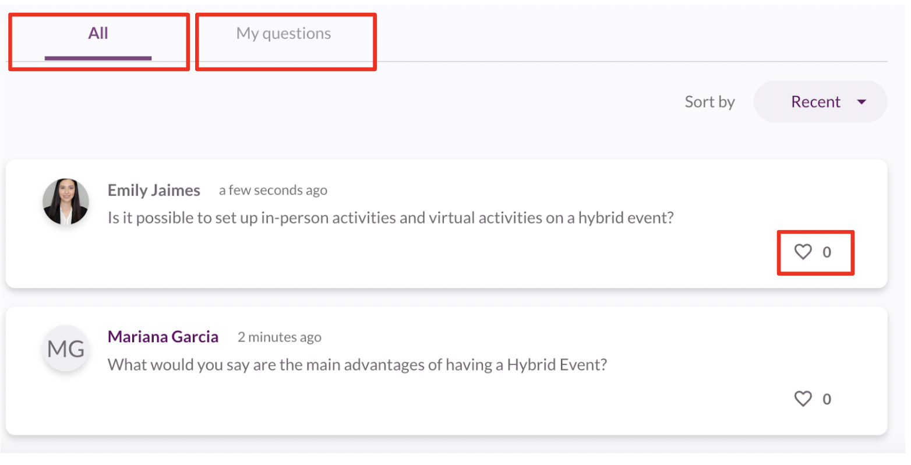
Task: Select the Emily Jaimes author name
Action: tap(154, 191)
